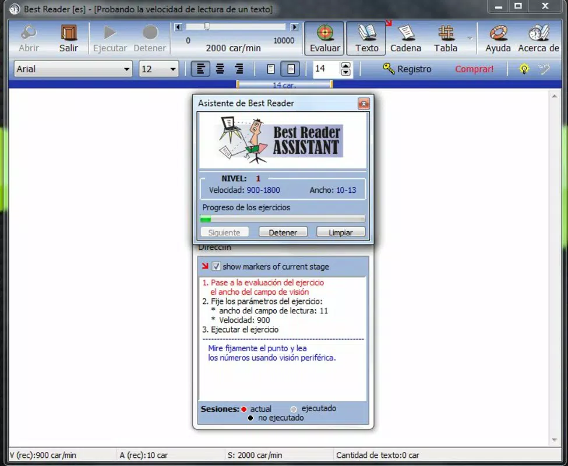Click the red arrow marker icon by the checkbox

coord(205,266)
